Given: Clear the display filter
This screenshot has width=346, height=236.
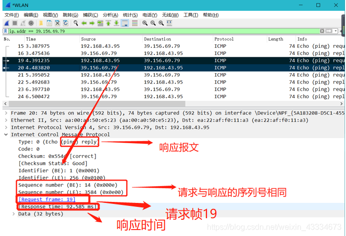Looking at the screenshot, I should coord(322,31).
